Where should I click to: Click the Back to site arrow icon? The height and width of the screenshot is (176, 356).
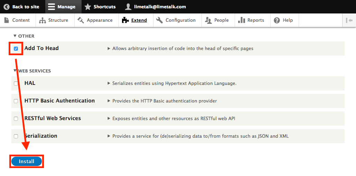click(x=7, y=7)
